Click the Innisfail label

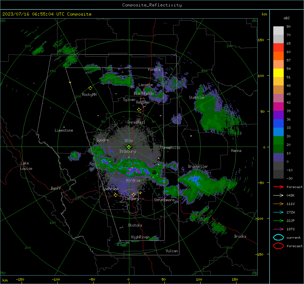pyautogui.click(x=136, y=122)
